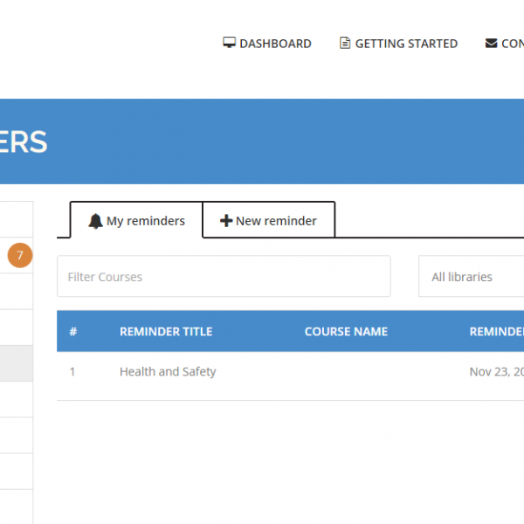Image resolution: width=524 pixels, height=524 pixels.
Task: Click the envelope icon in top navigation
Action: (491, 43)
